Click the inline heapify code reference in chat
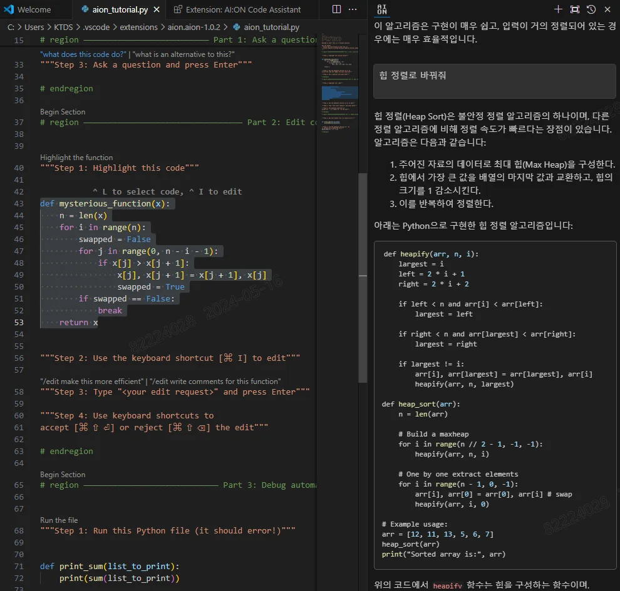The width and height of the screenshot is (620, 591). [447, 586]
